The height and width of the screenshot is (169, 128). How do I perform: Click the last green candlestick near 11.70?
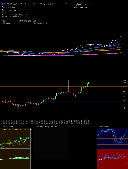[x=89, y=83]
